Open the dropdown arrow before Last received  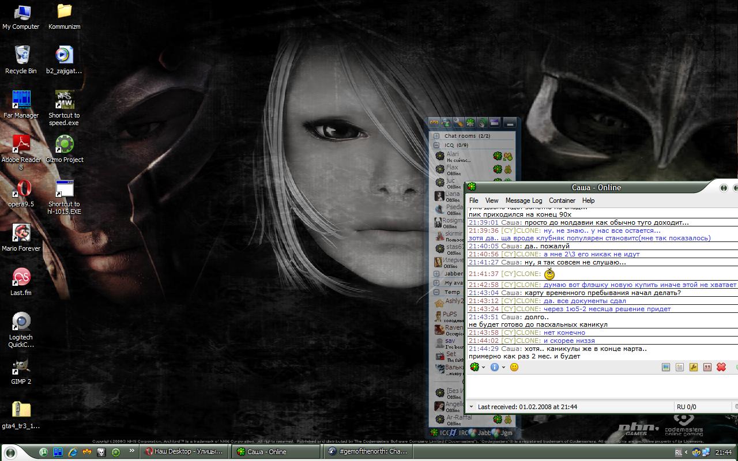click(x=471, y=407)
